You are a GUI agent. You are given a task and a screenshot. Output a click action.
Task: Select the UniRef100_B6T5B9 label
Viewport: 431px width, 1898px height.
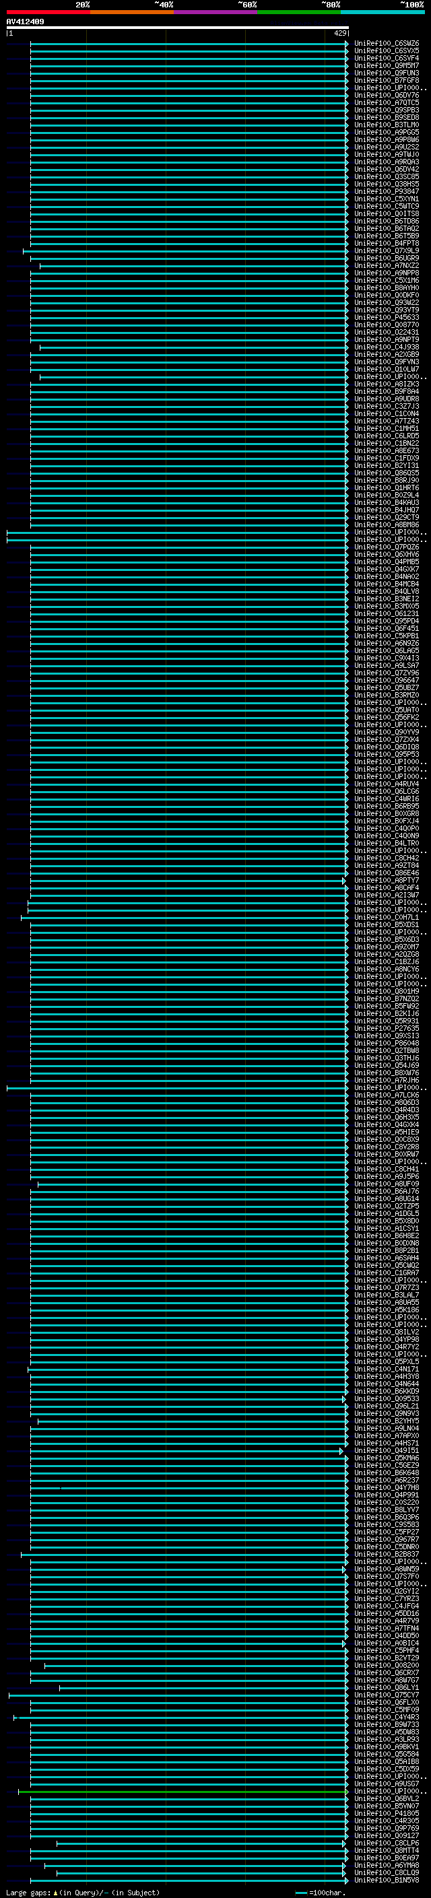tap(387, 236)
